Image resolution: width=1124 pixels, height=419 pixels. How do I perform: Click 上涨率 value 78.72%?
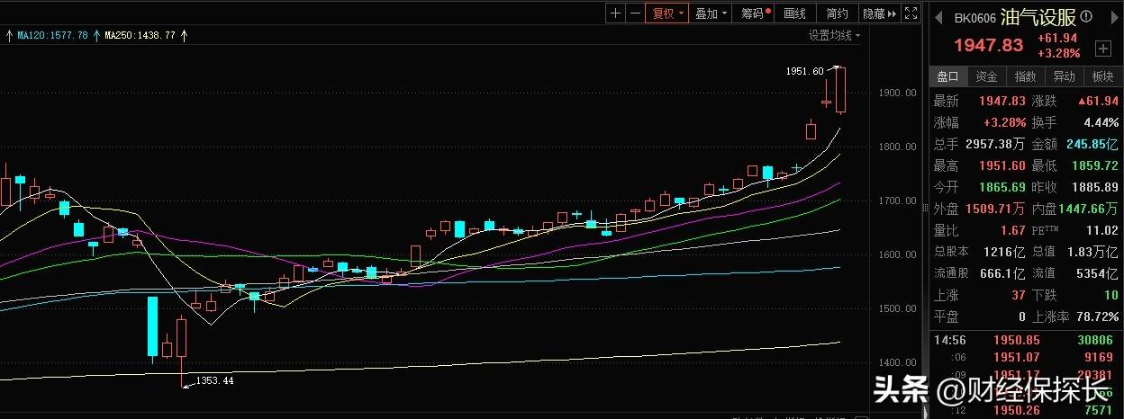[1100, 316]
